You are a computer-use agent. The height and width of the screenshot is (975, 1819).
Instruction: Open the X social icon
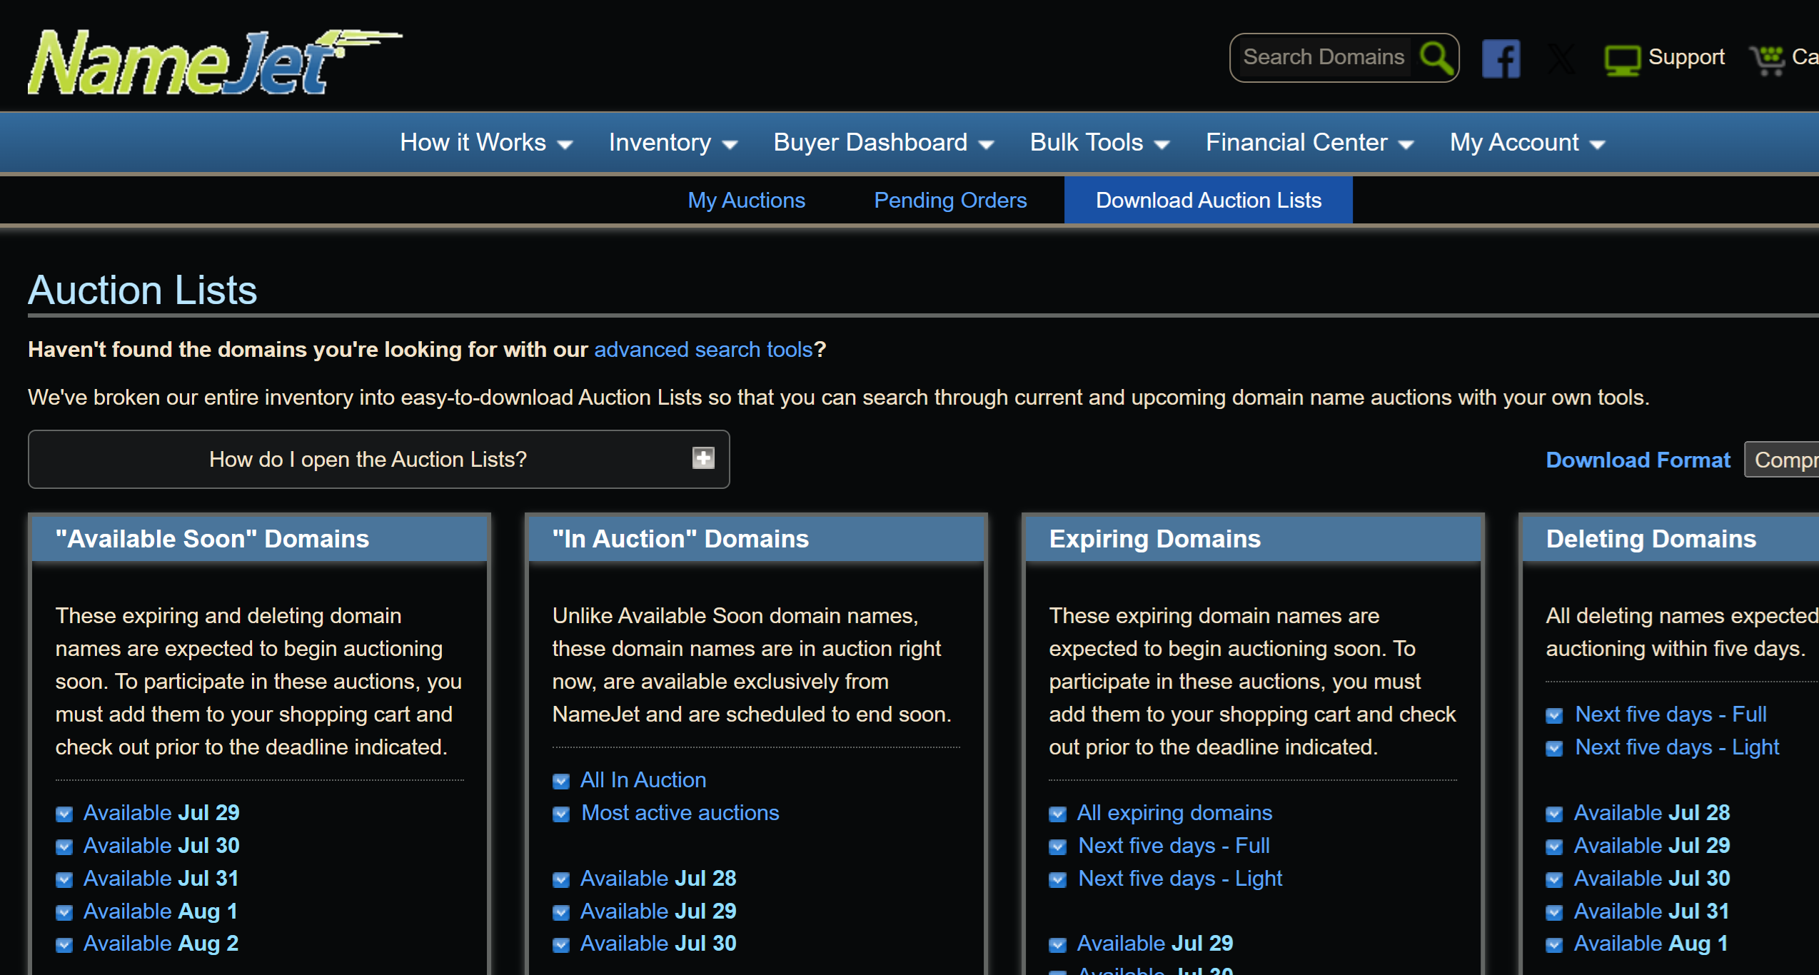pyautogui.click(x=1561, y=58)
